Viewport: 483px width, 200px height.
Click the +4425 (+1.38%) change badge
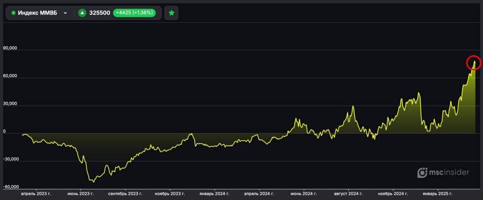point(134,13)
